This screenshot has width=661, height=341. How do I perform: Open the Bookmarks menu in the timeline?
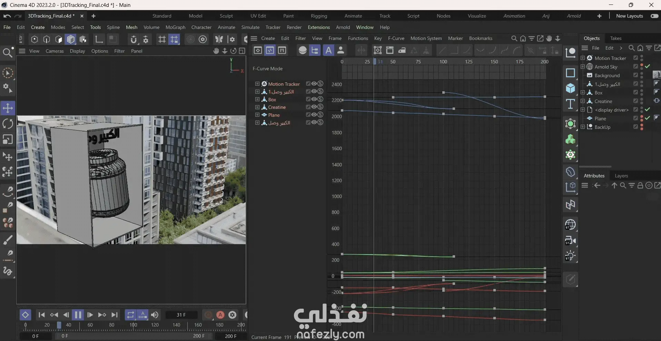click(x=481, y=38)
